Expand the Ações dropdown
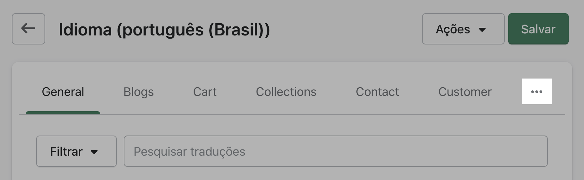 [x=463, y=29]
